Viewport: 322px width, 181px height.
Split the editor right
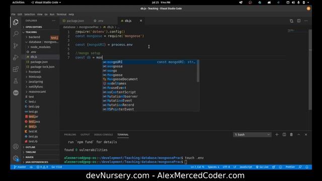point(299,21)
